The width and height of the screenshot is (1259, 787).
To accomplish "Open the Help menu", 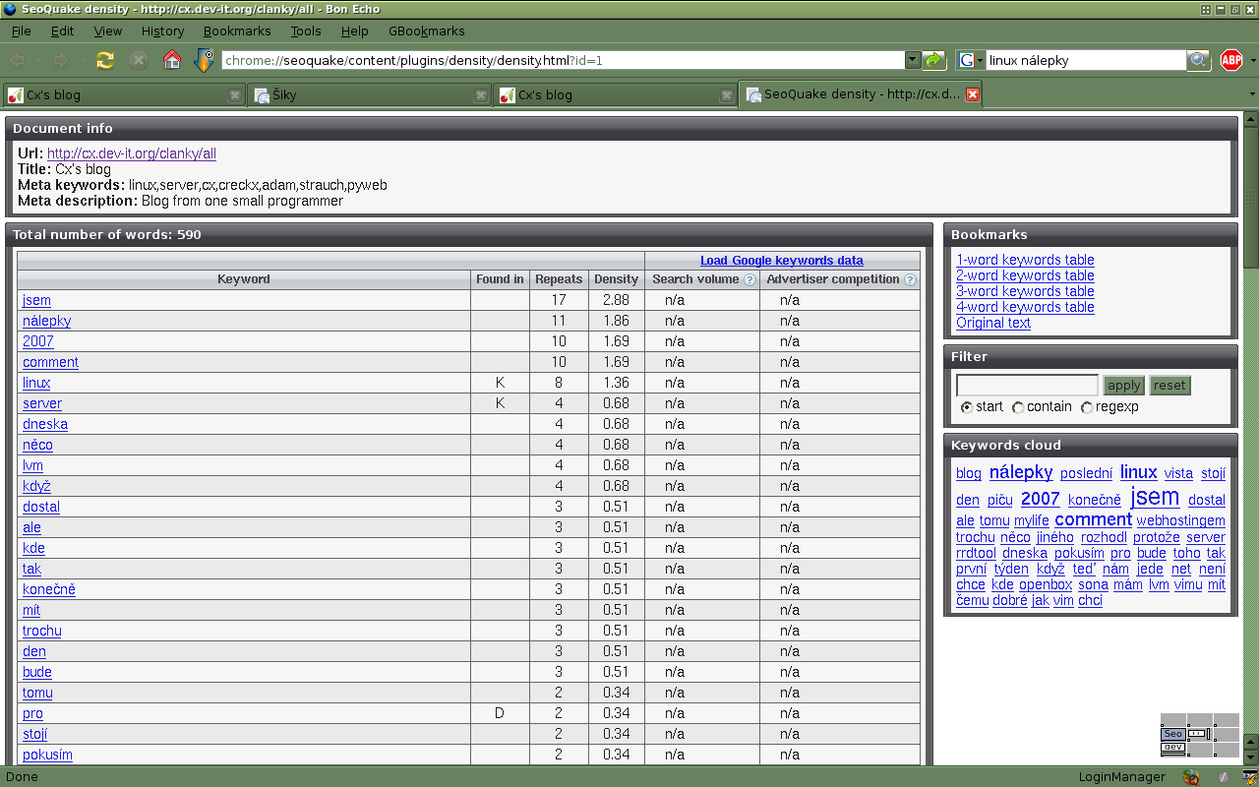I will coord(354,30).
